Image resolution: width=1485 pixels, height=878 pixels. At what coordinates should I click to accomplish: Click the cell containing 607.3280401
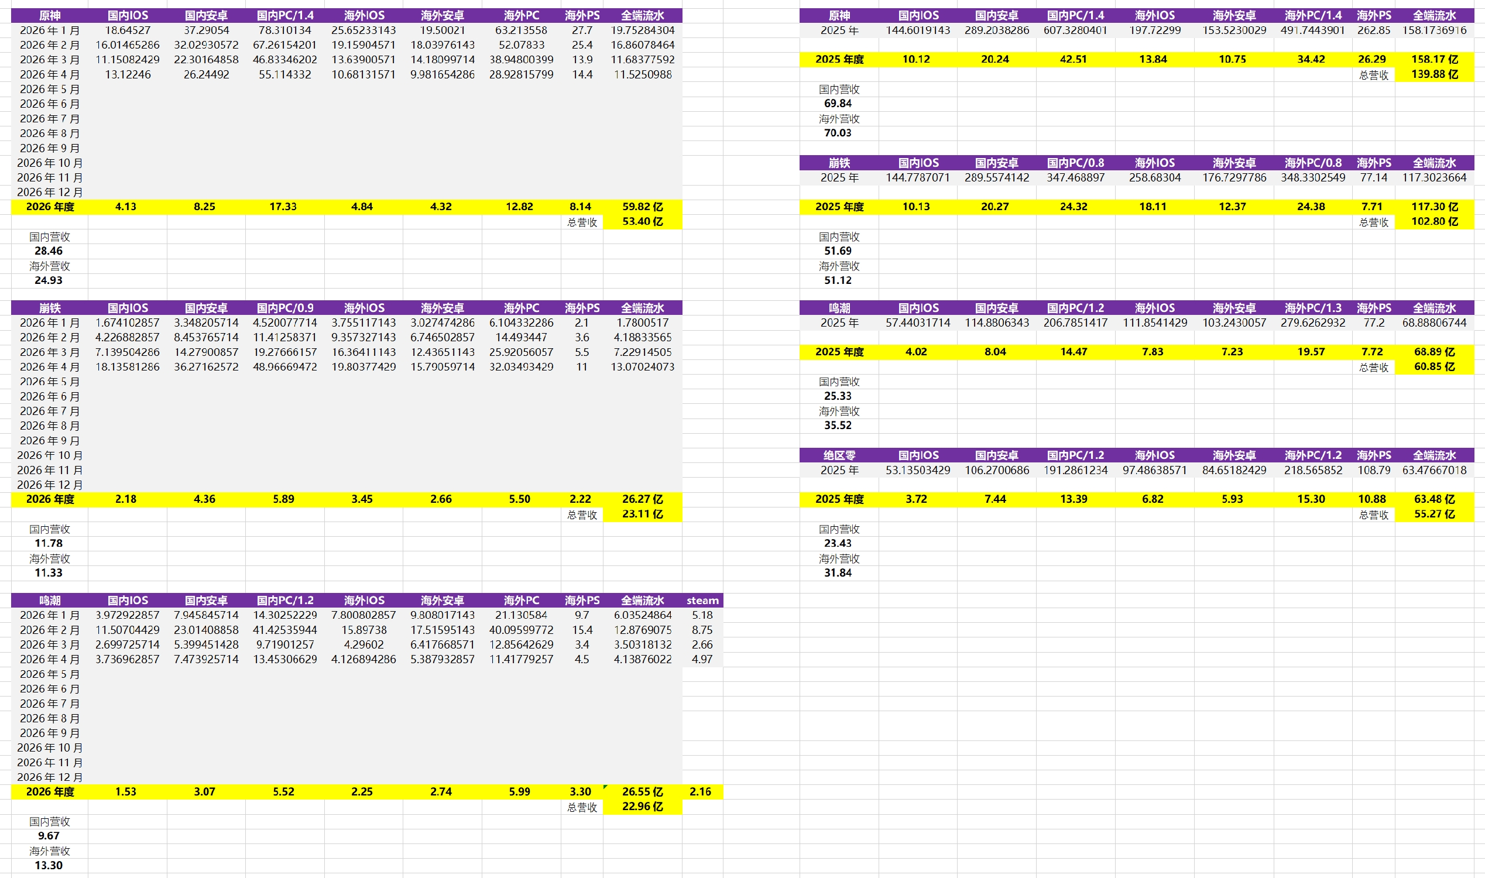1076,30
